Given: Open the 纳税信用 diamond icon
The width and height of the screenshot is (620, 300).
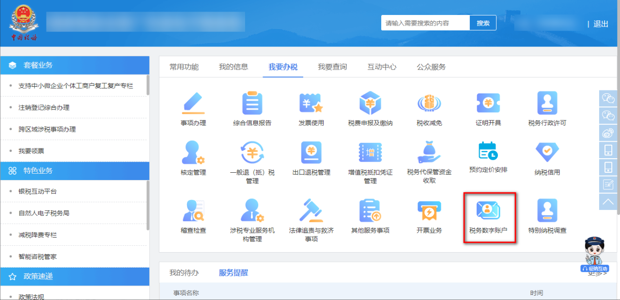Looking at the screenshot, I should pyautogui.click(x=547, y=152).
